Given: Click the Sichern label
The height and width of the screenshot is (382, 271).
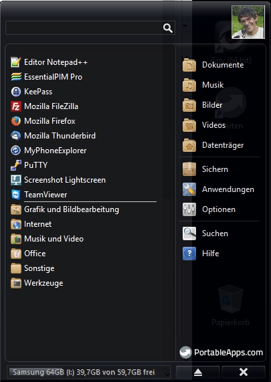Looking at the screenshot, I should pos(215,169).
